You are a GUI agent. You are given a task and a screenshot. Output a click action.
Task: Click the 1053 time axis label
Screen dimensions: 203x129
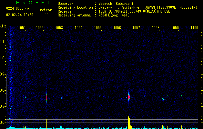[x=59, y=28]
